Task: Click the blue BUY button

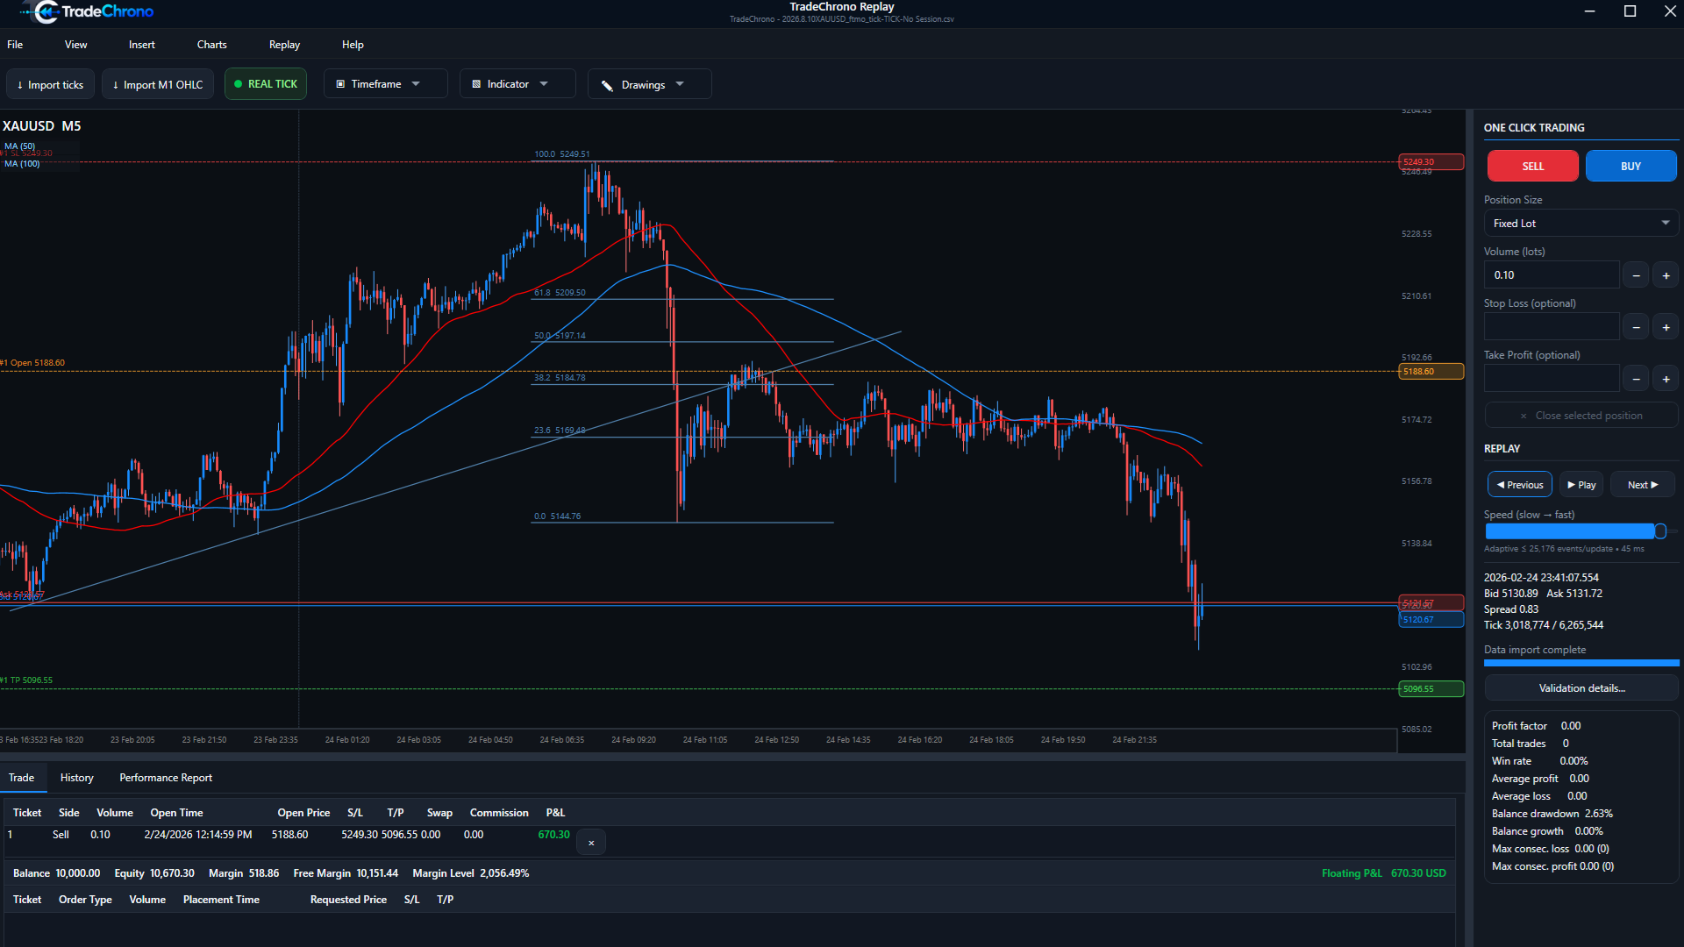Action: 1630,166
